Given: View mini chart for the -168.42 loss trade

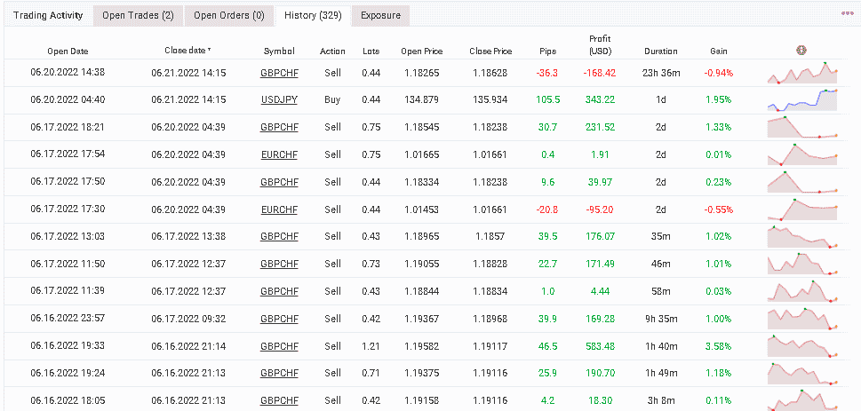Looking at the screenshot, I should click(x=802, y=73).
